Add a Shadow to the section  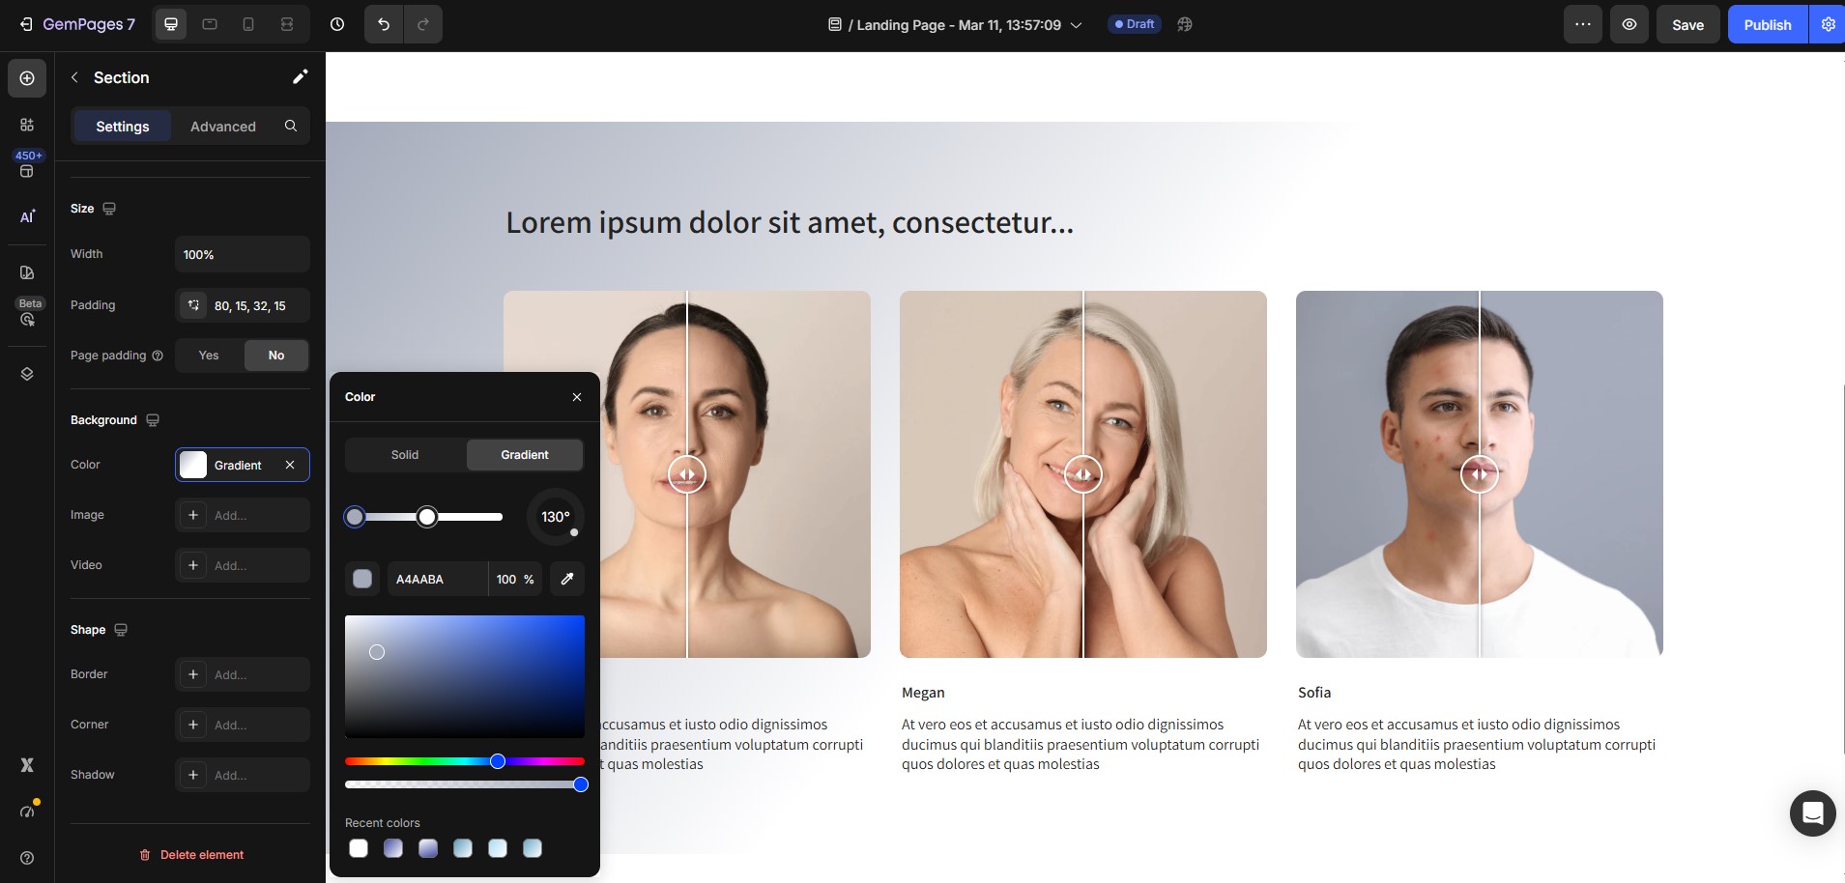(242, 775)
